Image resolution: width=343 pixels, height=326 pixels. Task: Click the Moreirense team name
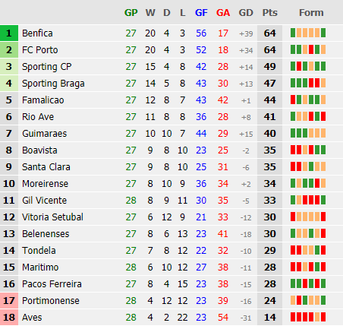[x=45, y=184]
